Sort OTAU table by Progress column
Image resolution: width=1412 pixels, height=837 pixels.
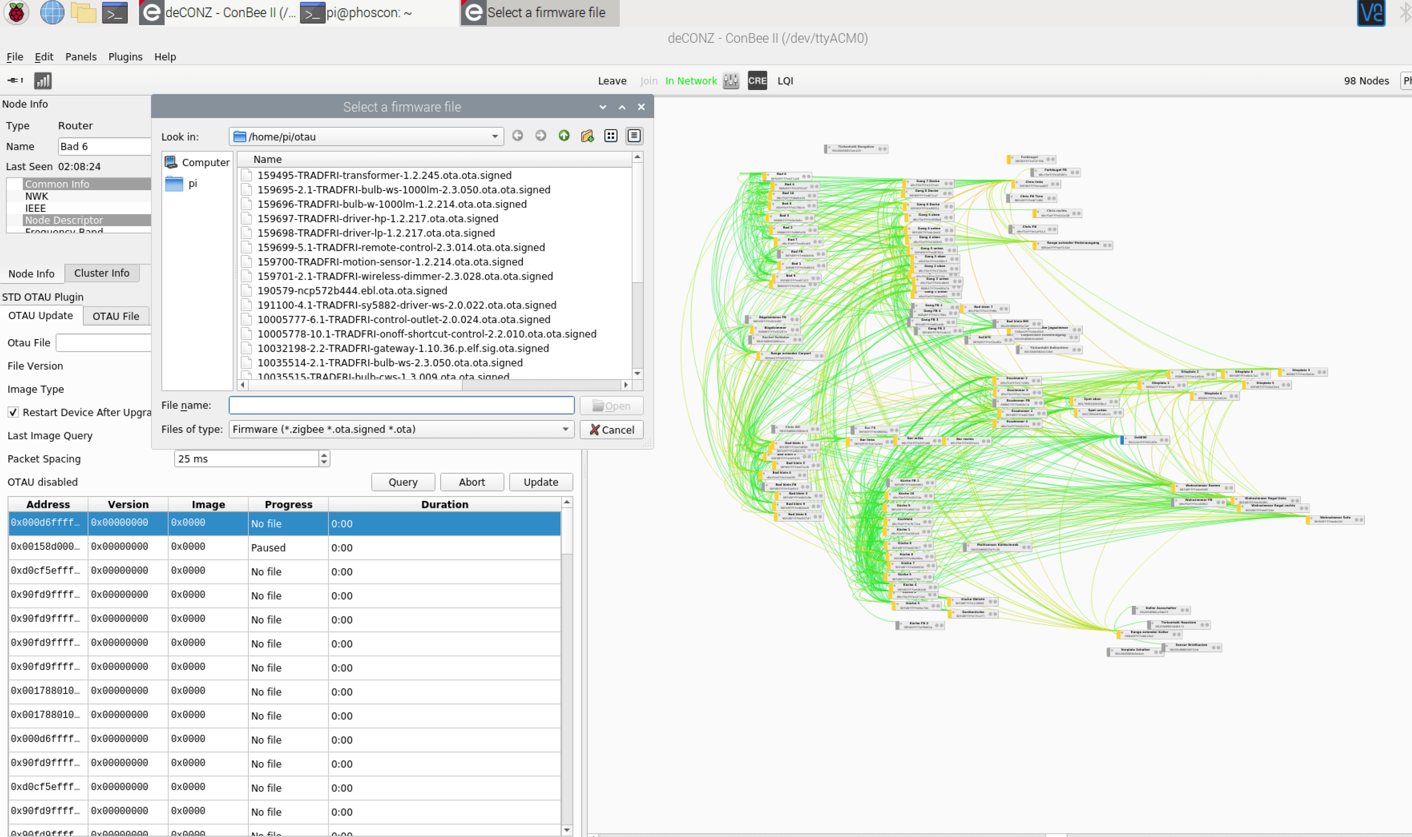coord(288,504)
